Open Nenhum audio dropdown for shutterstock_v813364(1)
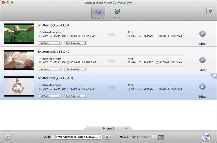The height and width of the screenshot is (143, 217). 50,96
